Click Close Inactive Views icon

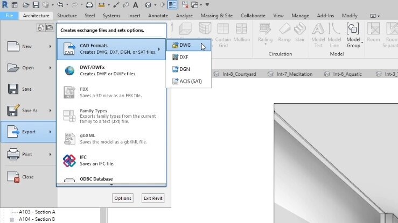[x=185, y=5]
